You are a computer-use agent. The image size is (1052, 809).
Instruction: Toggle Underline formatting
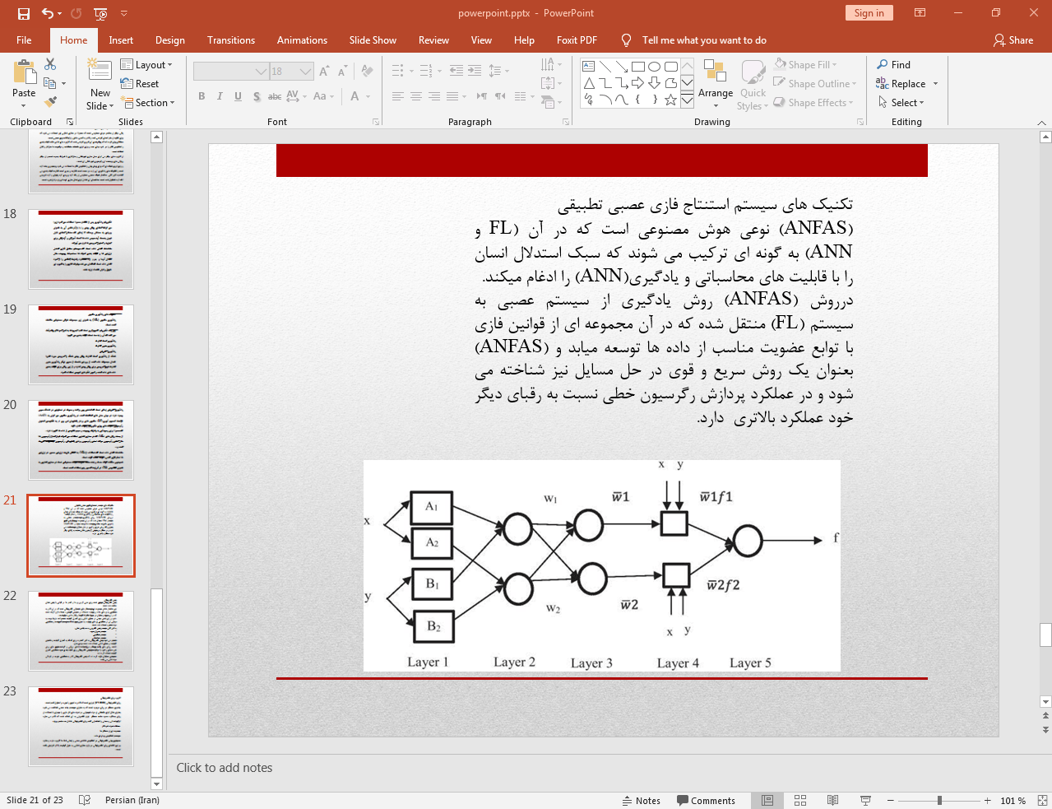point(238,96)
